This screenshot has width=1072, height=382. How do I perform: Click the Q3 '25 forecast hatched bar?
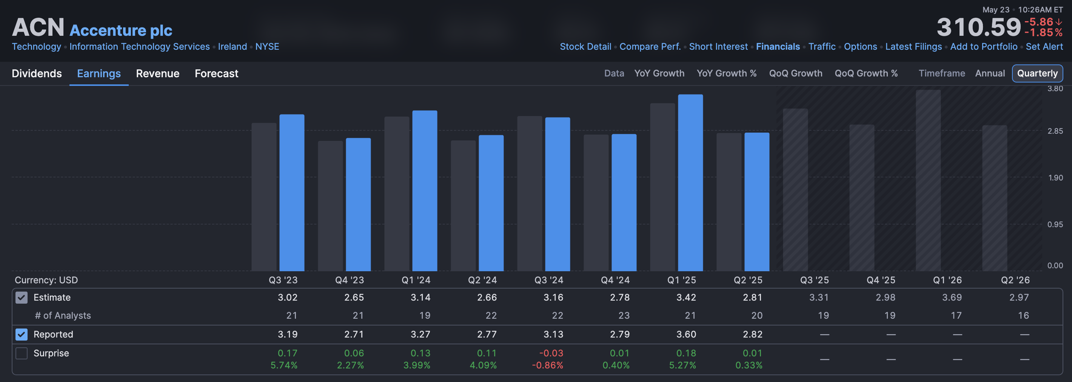point(795,190)
